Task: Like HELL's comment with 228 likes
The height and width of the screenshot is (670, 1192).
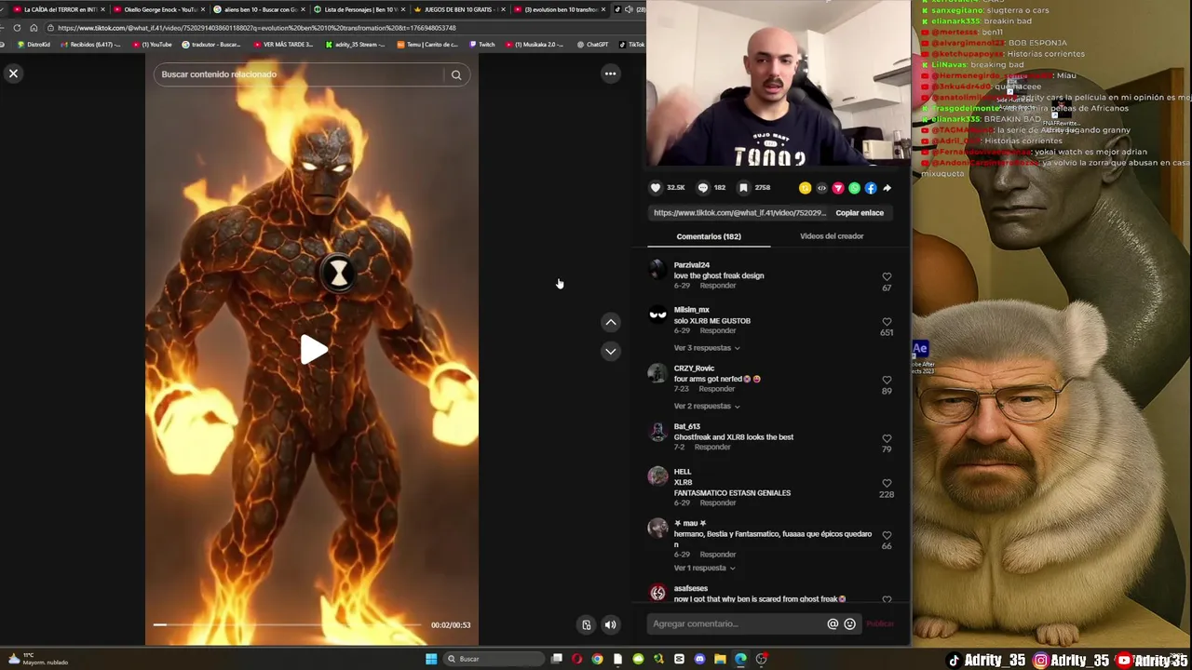Action: click(x=887, y=484)
